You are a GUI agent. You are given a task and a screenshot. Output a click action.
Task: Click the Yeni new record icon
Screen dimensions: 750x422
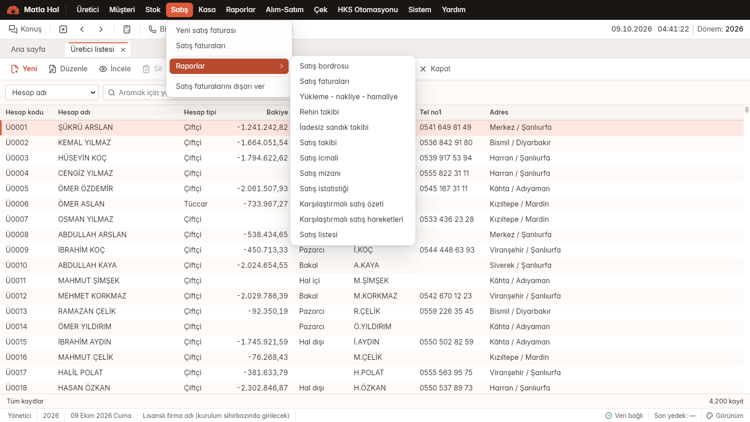(14, 69)
